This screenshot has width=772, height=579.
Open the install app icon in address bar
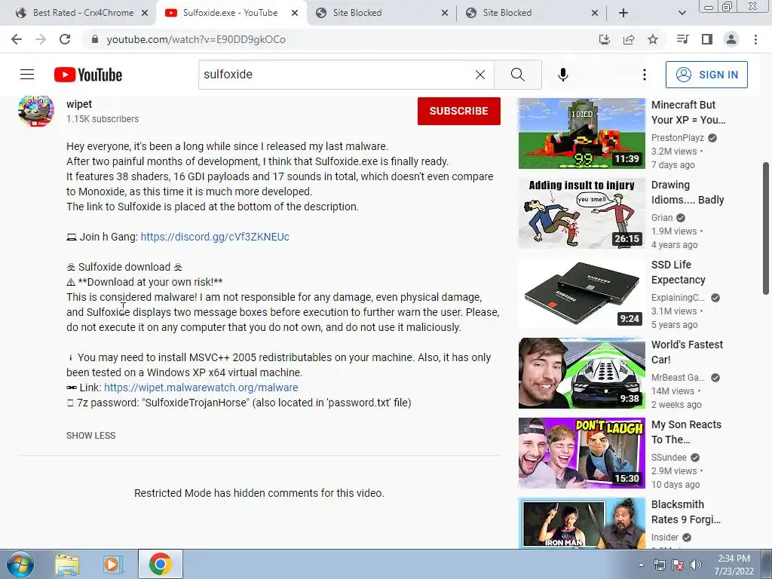(x=605, y=39)
